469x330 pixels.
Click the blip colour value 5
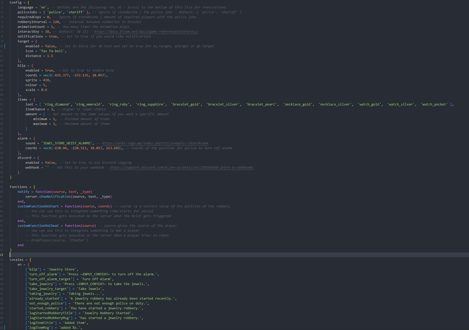(x=44, y=85)
